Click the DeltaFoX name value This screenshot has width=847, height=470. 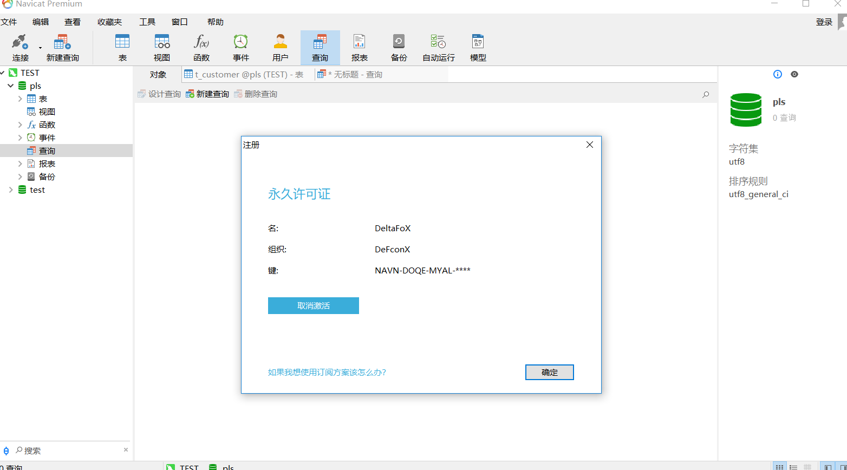pyautogui.click(x=393, y=228)
